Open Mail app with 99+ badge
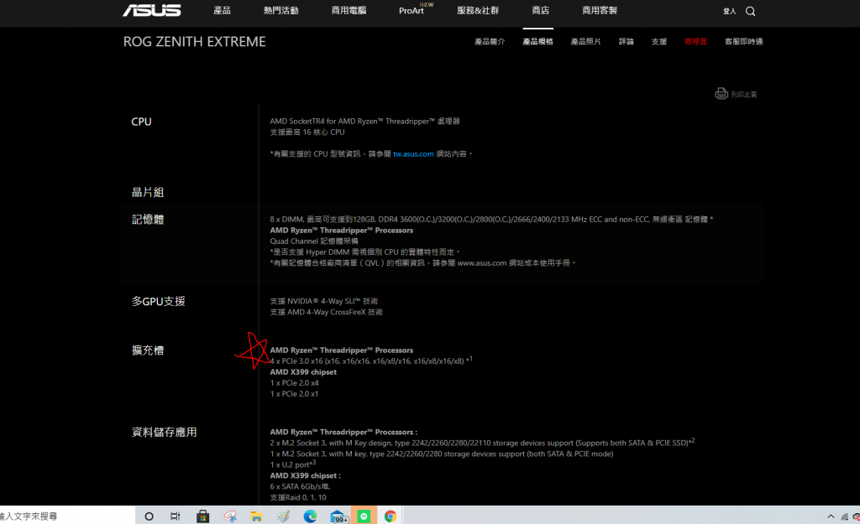 339,516
